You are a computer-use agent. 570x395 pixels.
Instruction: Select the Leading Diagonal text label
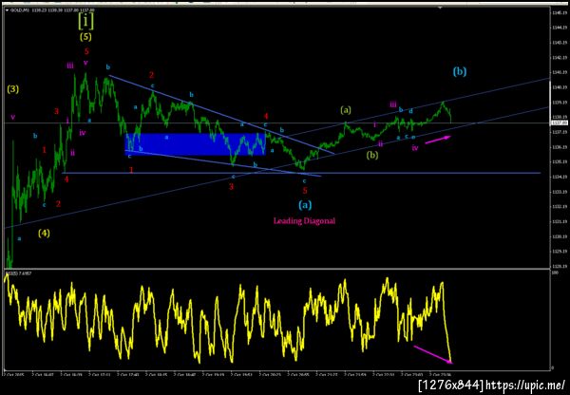tap(304, 221)
